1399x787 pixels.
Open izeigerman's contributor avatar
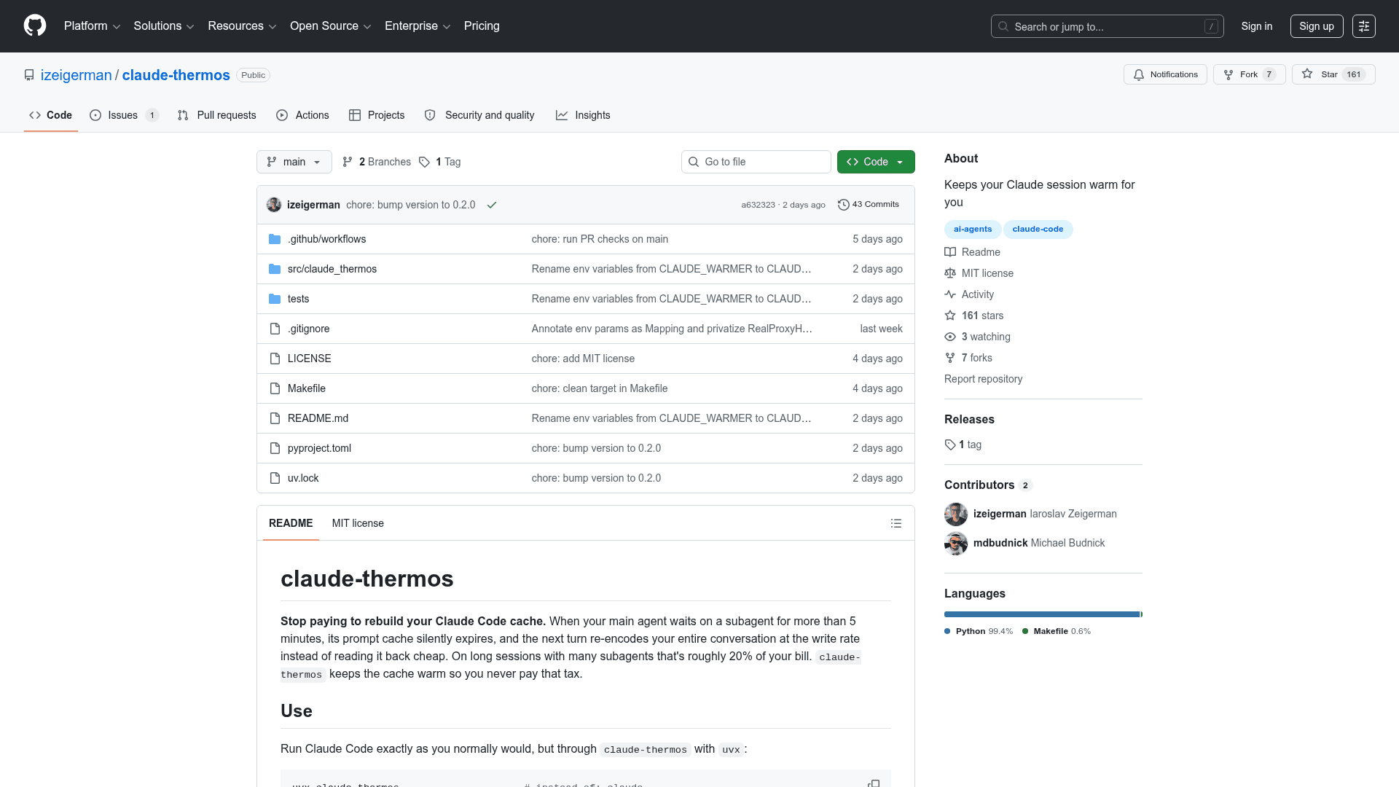pyautogui.click(x=956, y=514)
